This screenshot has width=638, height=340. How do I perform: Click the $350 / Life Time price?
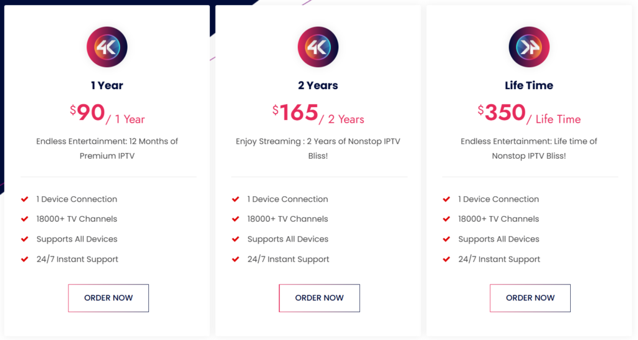[x=529, y=114]
